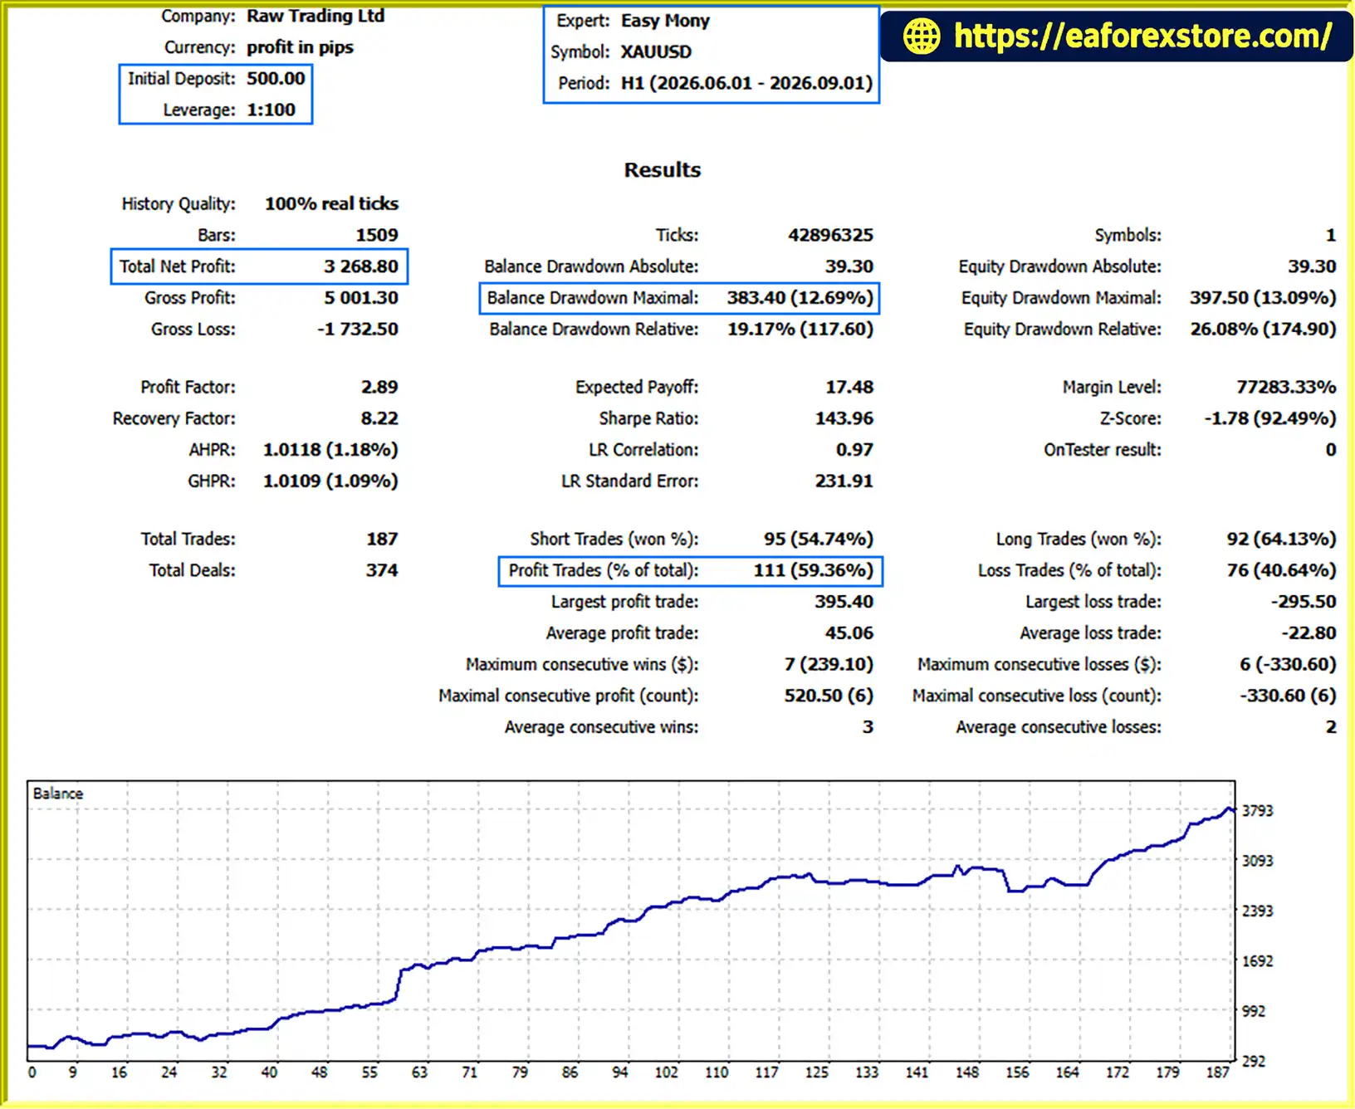Click Largest loss trade value -295.50
Image resolution: width=1355 pixels, height=1109 pixels.
[1303, 603]
